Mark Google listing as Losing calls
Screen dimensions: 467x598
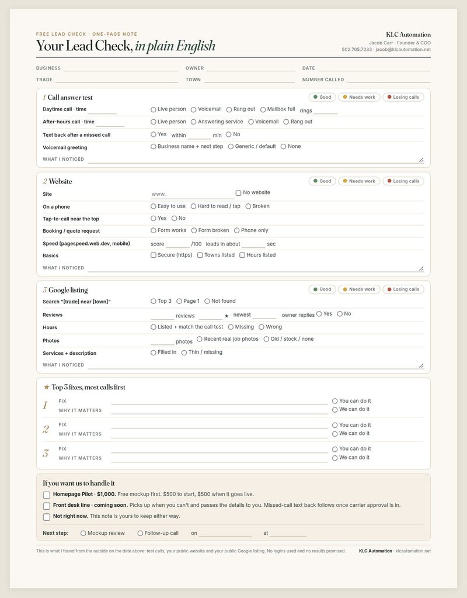coord(403,289)
